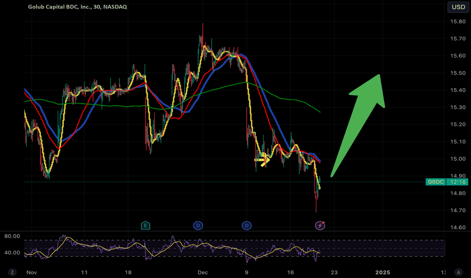Click the 40.00 RSI axis label
The width and height of the screenshot is (471, 278).
click(12, 252)
